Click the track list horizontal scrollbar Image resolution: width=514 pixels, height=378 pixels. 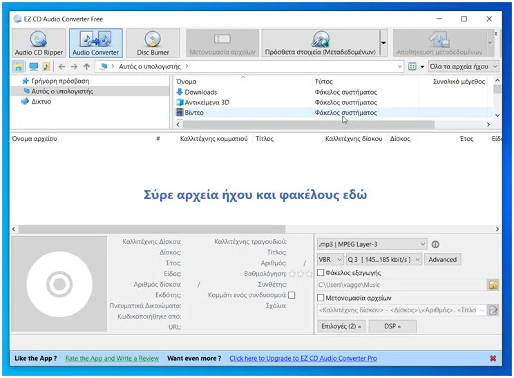pos(152,229)
